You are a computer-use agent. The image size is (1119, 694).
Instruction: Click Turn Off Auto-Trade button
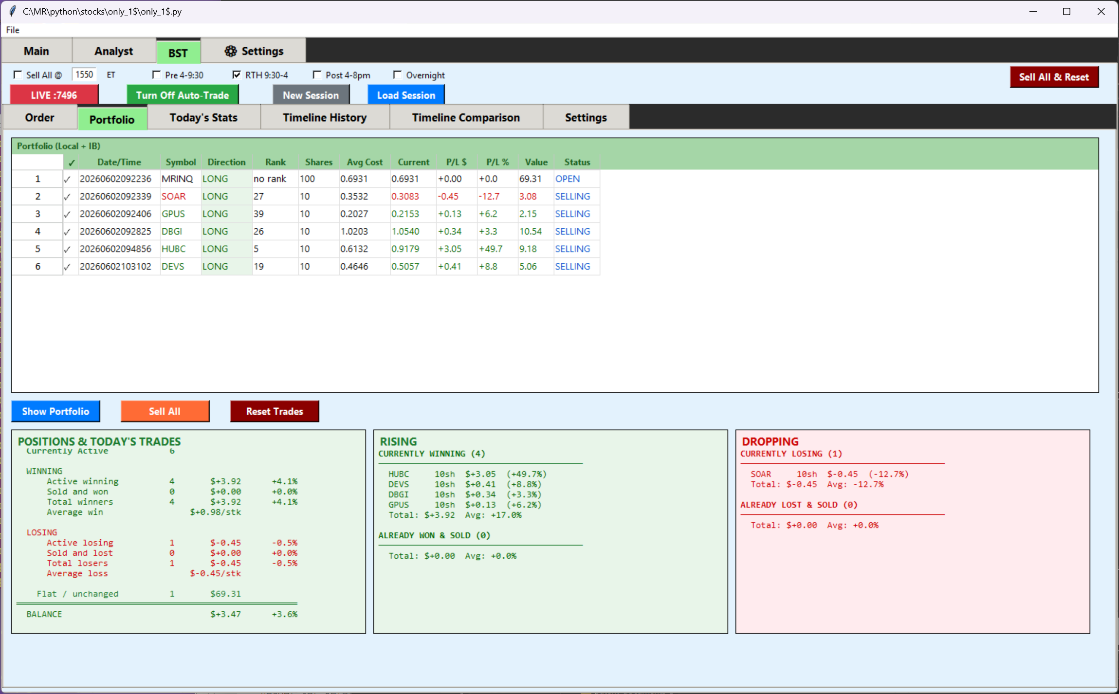(183, 95)
